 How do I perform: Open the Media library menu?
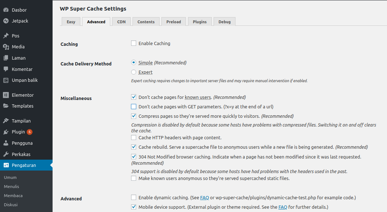(26, 47)
